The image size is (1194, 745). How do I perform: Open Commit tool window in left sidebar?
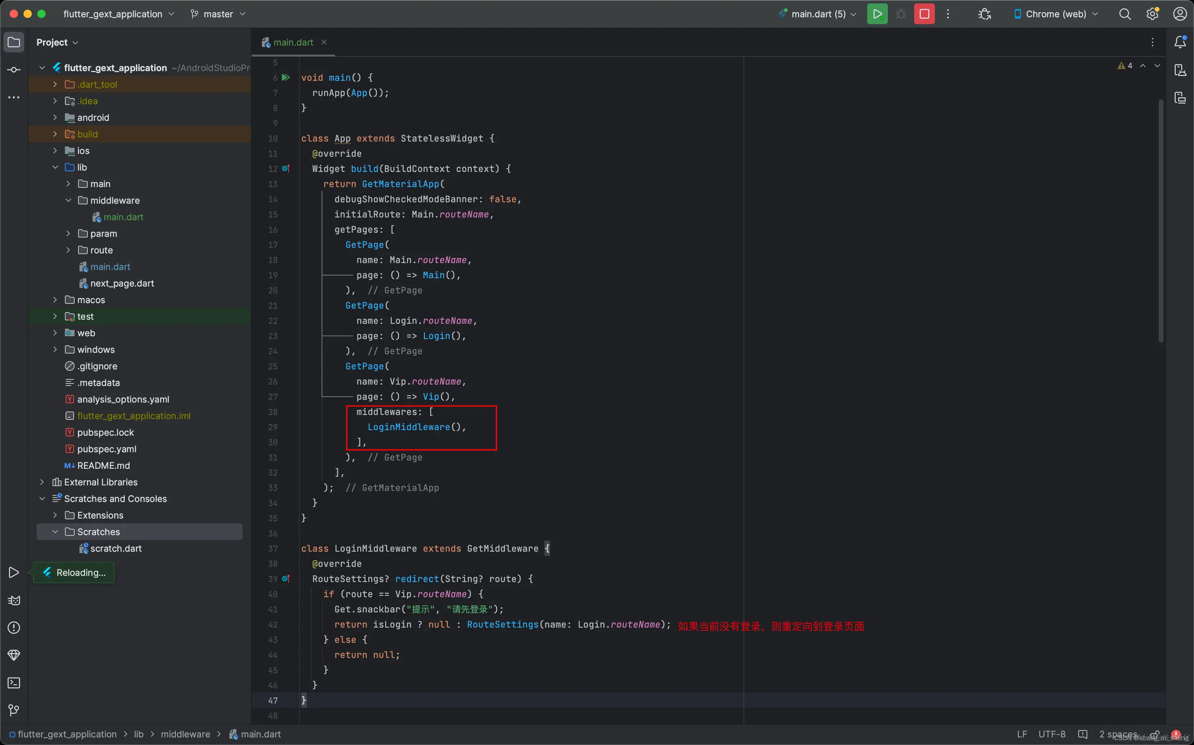[x=14, y=70]
